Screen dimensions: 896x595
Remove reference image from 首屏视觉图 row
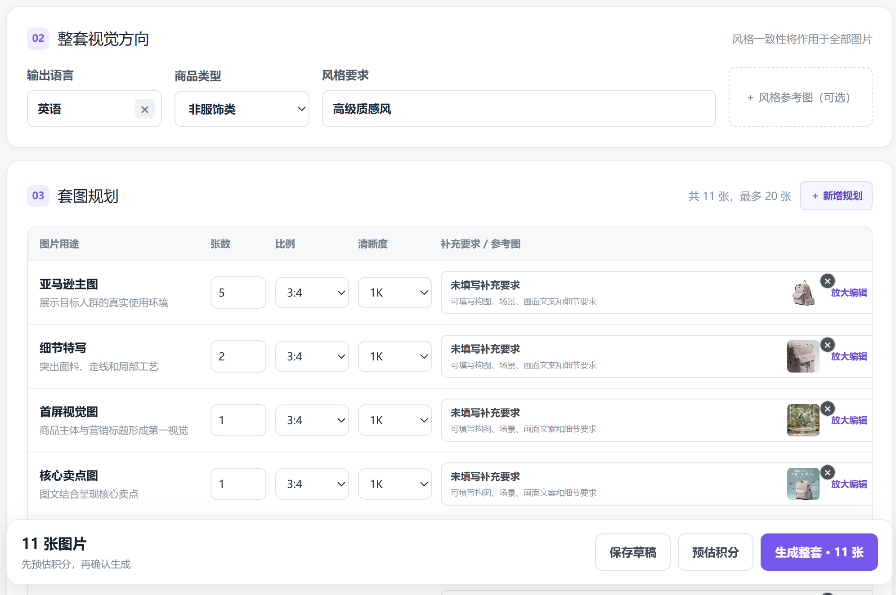(x=828, y=409)
